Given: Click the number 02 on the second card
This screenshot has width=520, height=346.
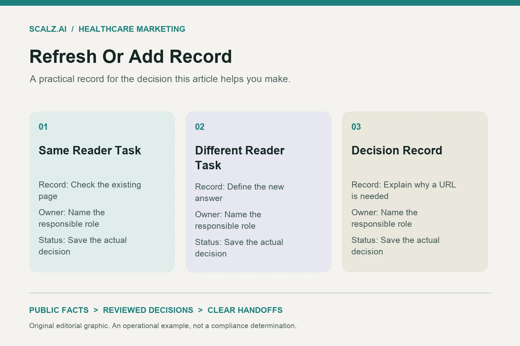Looking at the screenshot, I should 200,127.
